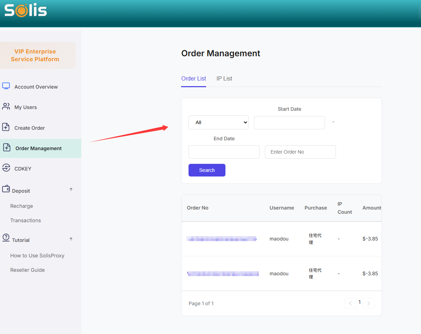Image resolution: width=421 pixels, height=334 pixels.
Task: Click the Search button
Action: coord(207,170)
